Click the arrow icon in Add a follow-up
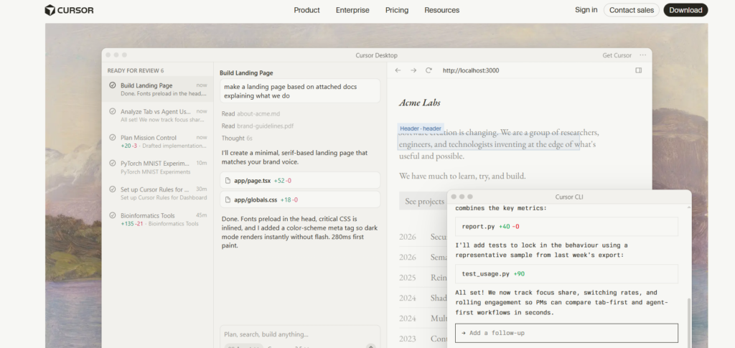735x348 pixels. click(x=463, y=333)
